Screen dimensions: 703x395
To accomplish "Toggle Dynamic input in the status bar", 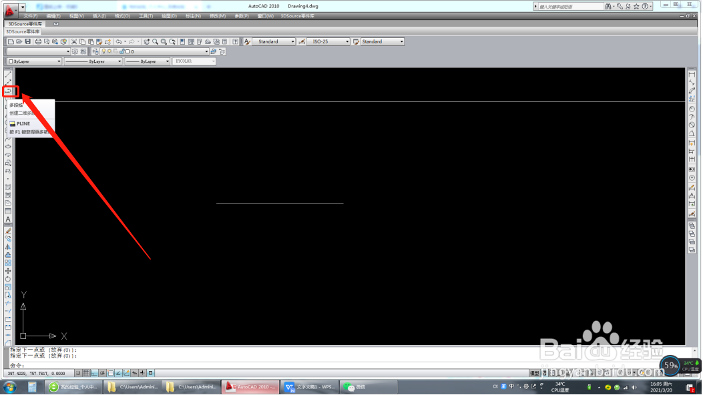I will (134, 373).
